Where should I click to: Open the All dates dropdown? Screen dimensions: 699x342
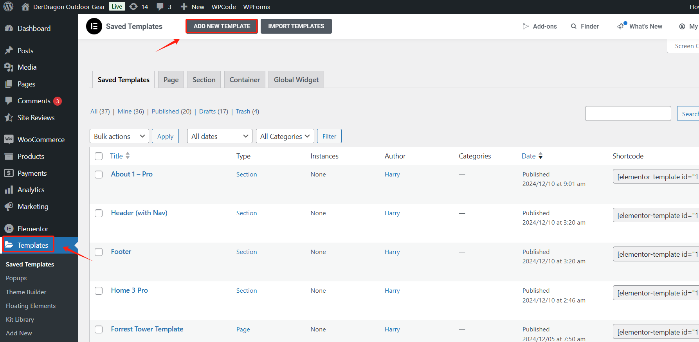coord(219,136)
